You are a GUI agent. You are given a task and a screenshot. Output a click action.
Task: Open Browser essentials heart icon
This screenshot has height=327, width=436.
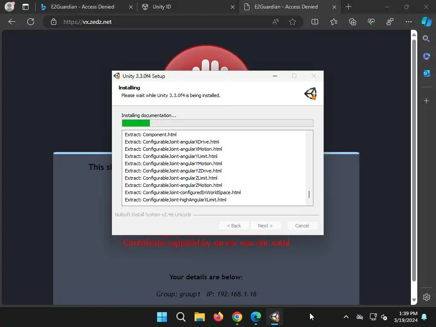point(371,22)
